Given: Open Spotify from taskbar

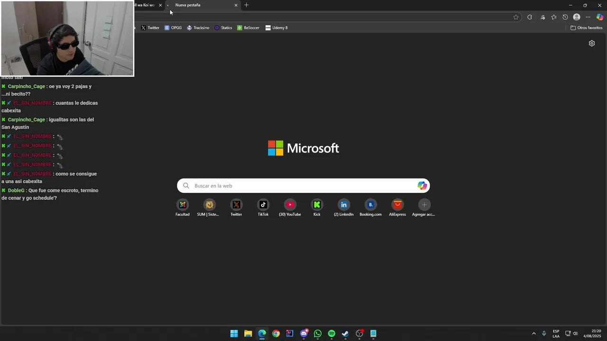Looking at the screenshot, I should click(331, 333).
